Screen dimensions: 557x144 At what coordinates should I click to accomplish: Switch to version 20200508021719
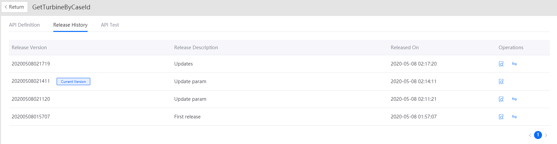click(514, 64)
